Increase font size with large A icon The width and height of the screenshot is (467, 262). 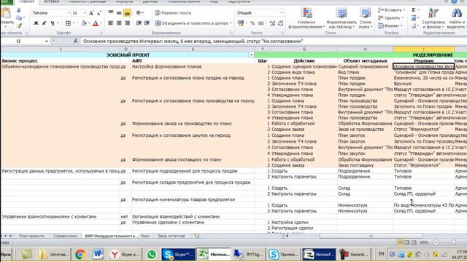91,13
